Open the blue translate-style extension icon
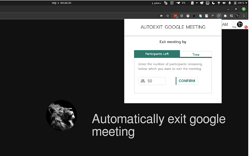This screenshot has height=156, width=249. click(200, 16)
